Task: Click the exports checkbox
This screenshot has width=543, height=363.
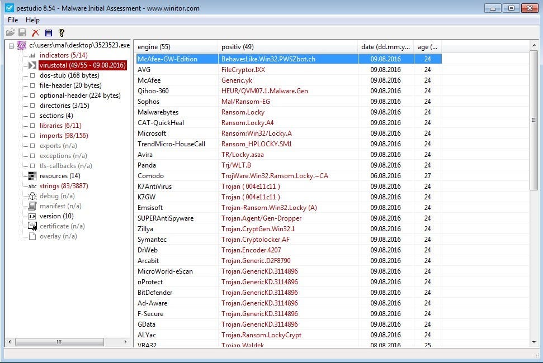Action: (32, 146)
